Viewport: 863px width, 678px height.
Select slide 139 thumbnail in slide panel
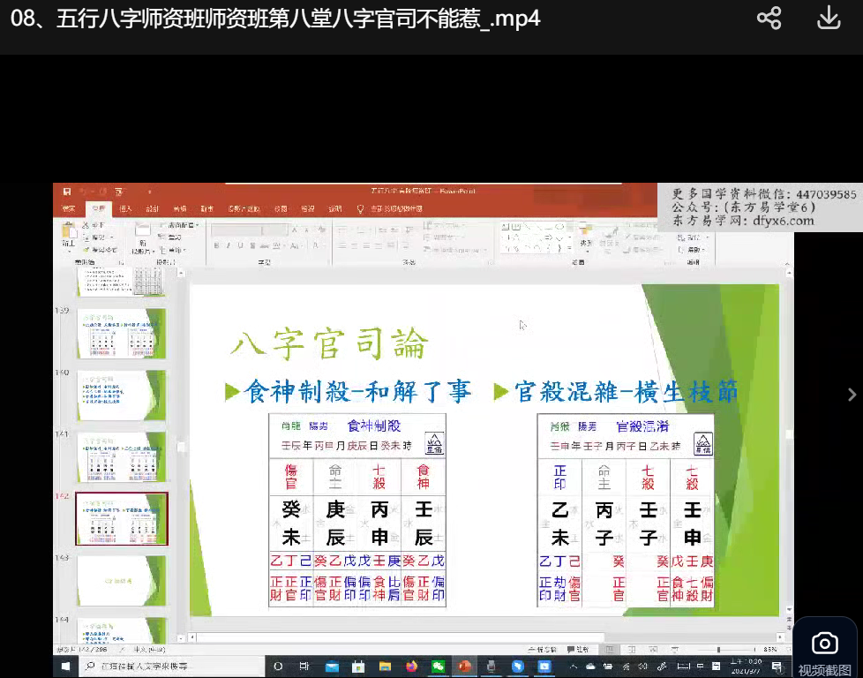point(121,333)
